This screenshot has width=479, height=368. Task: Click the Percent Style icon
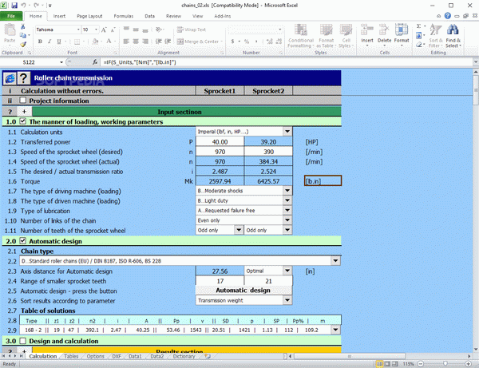coord(247,42)
